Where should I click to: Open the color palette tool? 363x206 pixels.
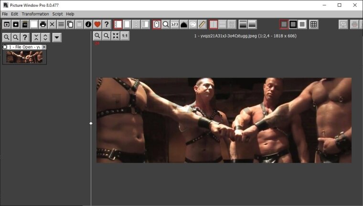[193, 24]
